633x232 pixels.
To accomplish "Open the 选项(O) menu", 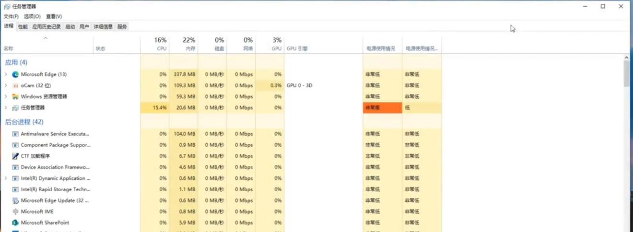I will click(32, 16).
